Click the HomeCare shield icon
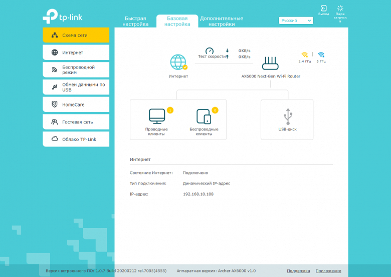 [x=55, y=104]
